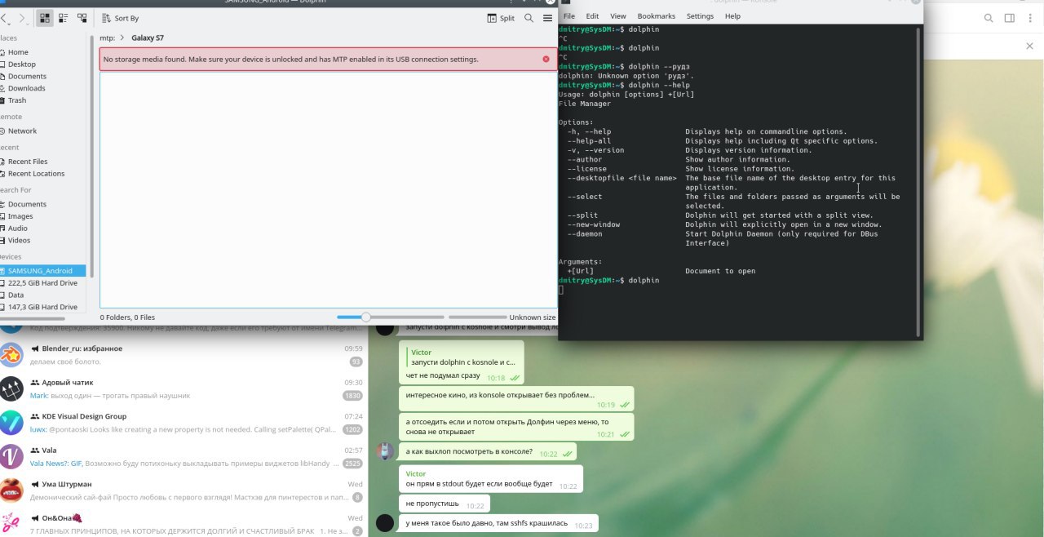Open 147,3 GiB Hard Drive device
Viewport: 1044px width, 537px height.
coord(42,307)
